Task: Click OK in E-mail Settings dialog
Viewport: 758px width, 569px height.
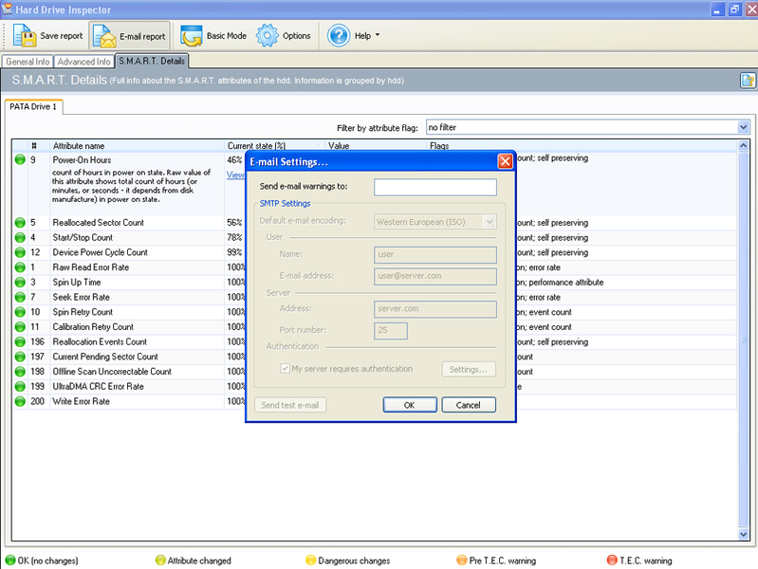Action: 410,405
